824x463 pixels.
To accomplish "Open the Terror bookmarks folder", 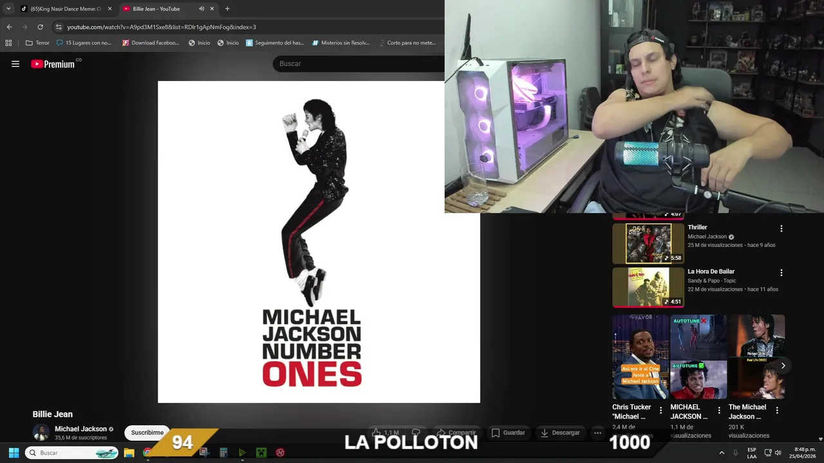I will 37,43.
